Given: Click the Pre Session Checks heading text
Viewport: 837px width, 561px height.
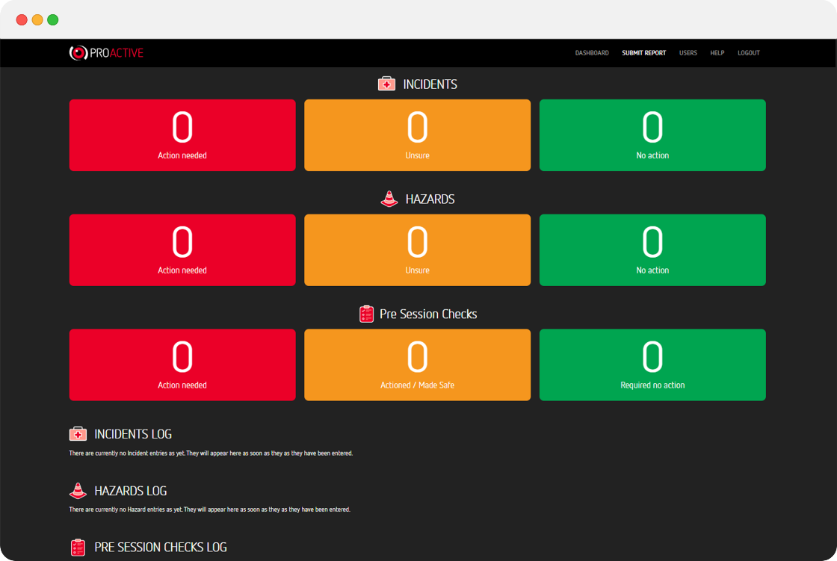Looking at the screenshot, I should point(428,314).
